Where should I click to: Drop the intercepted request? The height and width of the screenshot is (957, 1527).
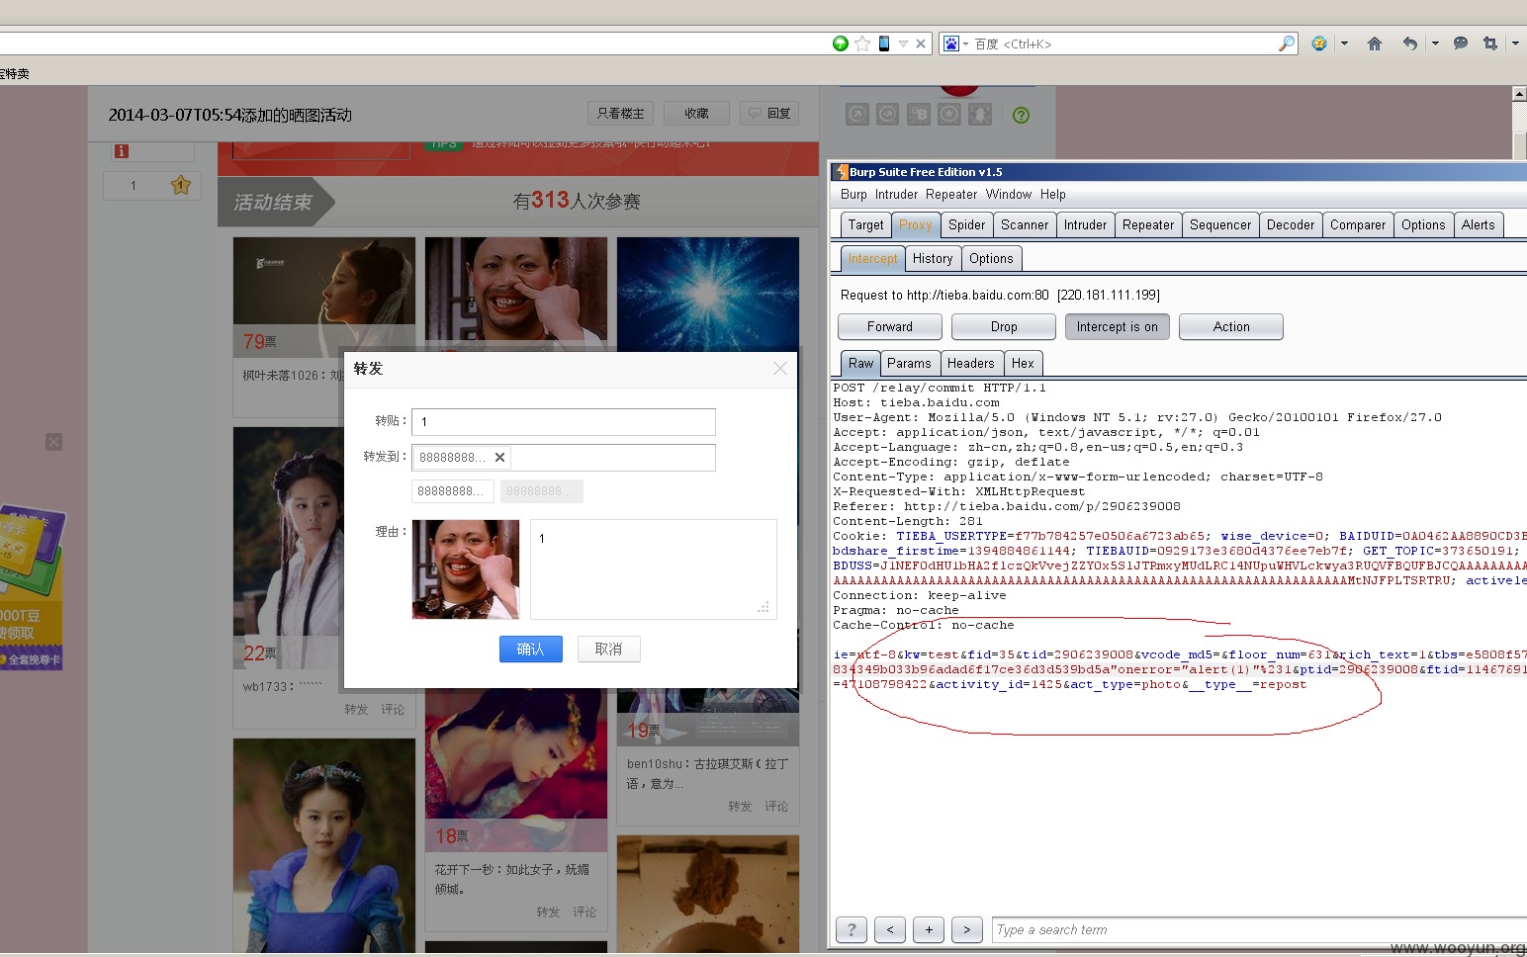click(1004, 327)
